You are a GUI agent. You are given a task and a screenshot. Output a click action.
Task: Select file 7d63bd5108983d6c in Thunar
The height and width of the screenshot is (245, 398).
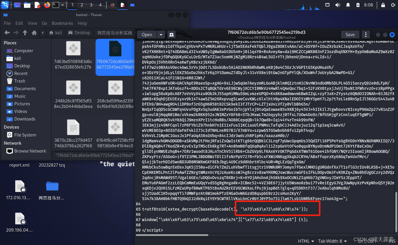(x=73, y=55)
